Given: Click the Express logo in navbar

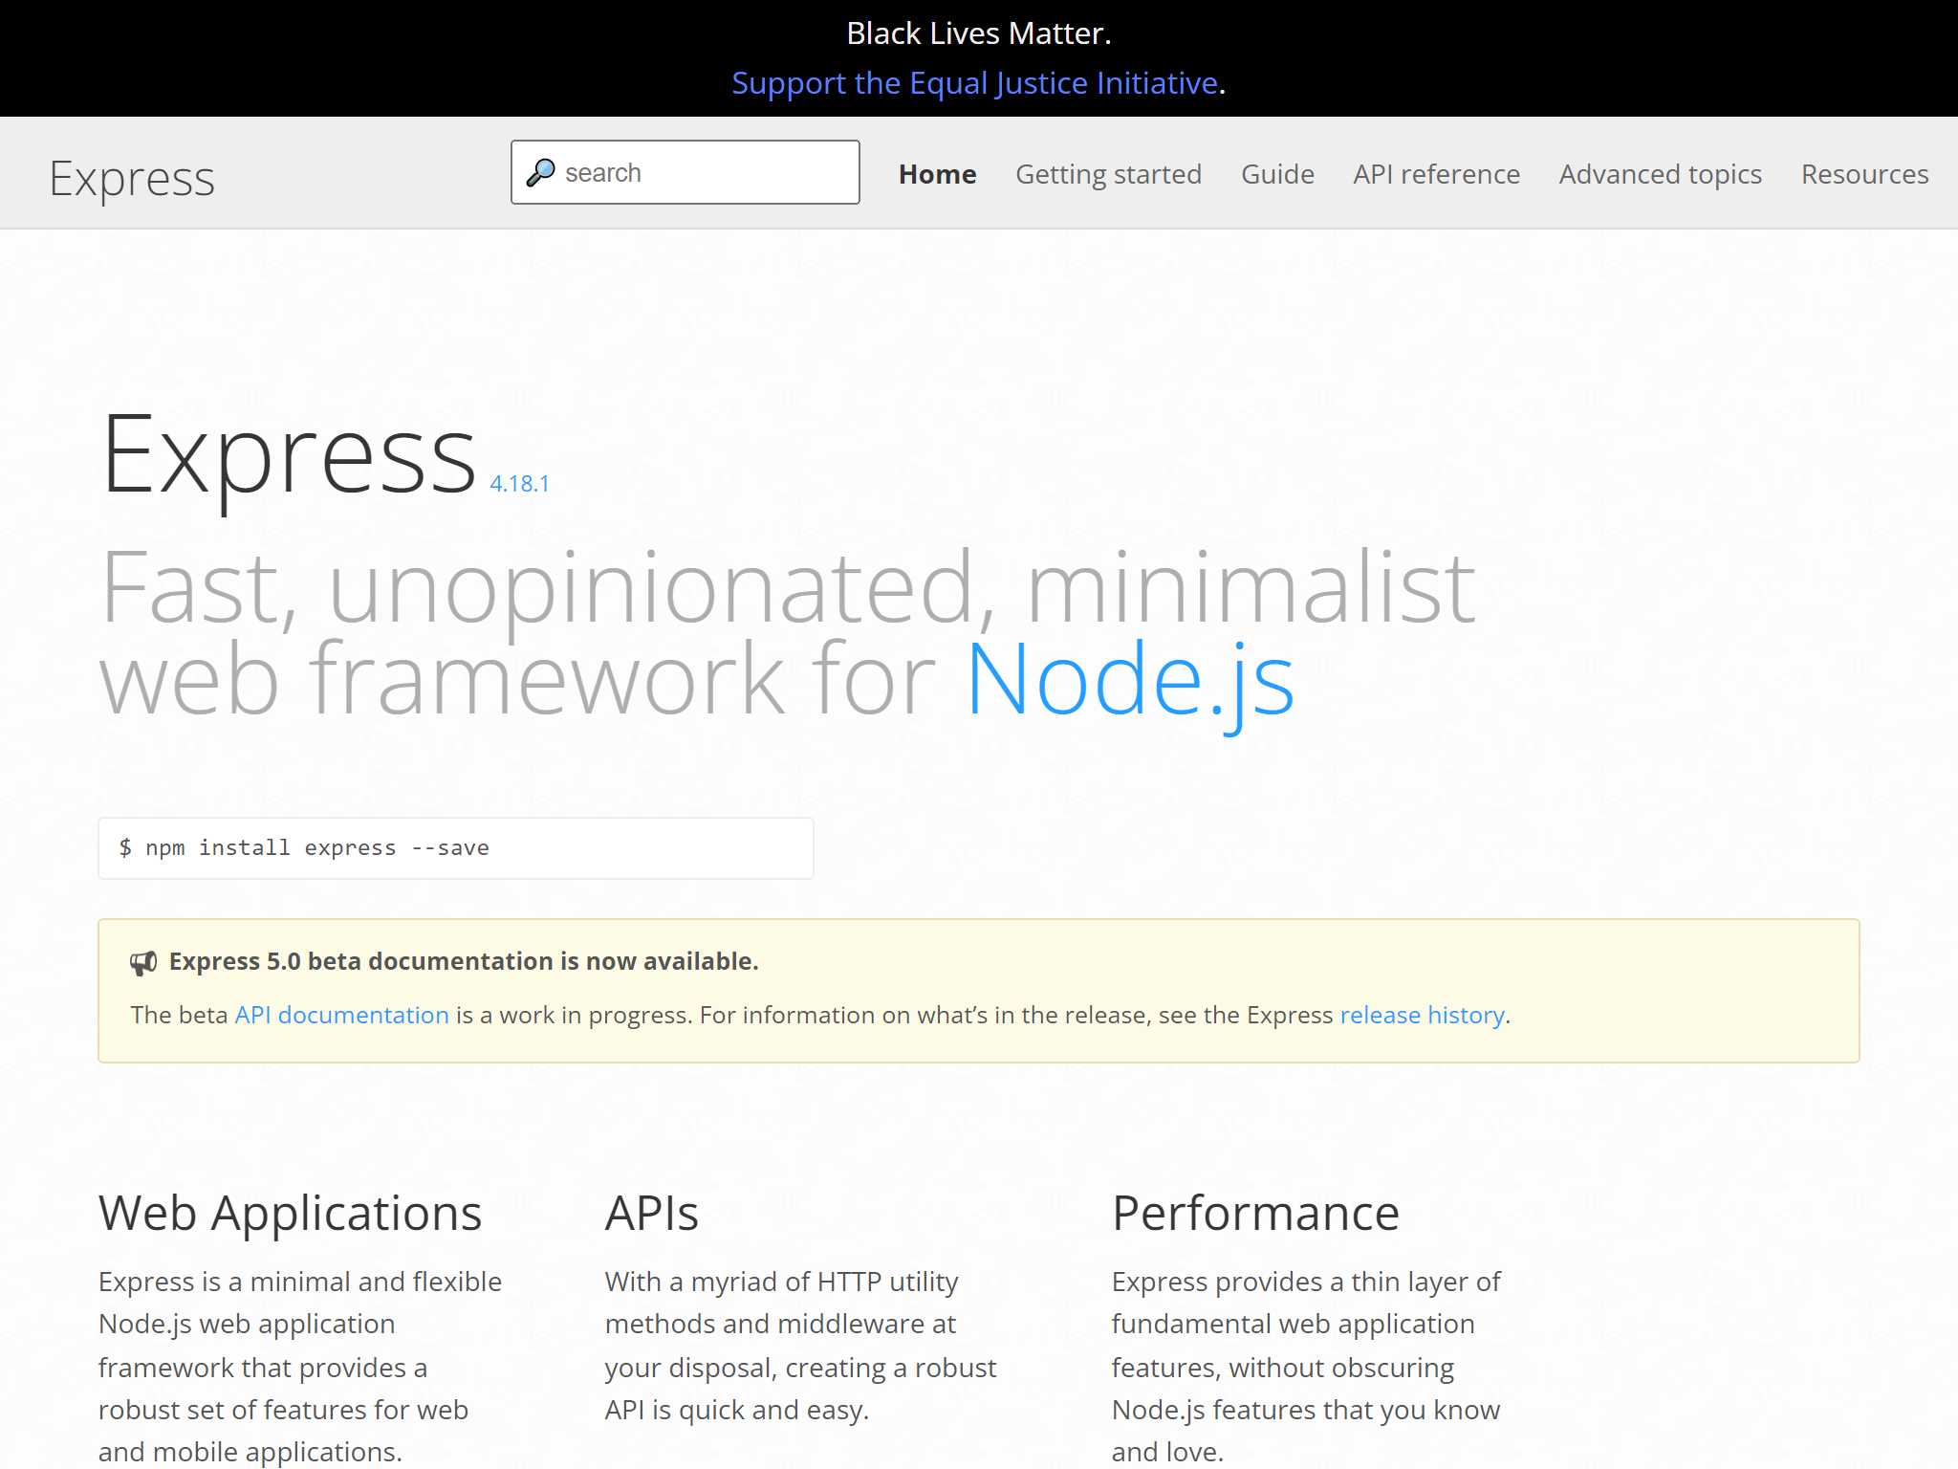Looking at the screenshot, I should coord(132,179).
